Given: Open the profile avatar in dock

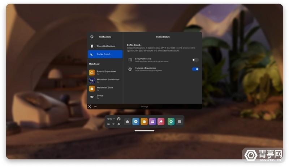Looking at the screenshot, I should point(119,119).
